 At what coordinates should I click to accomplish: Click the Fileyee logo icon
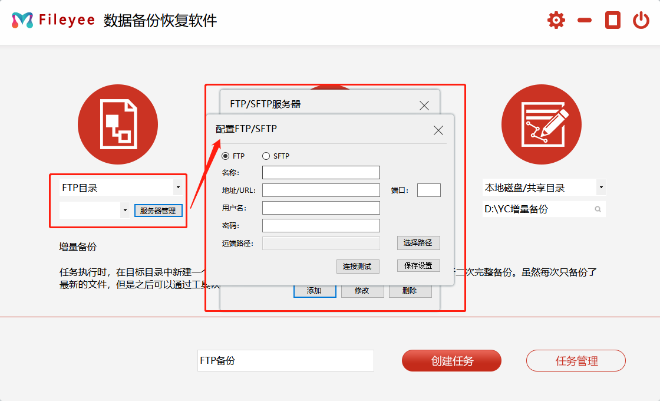tap(21, 19)
